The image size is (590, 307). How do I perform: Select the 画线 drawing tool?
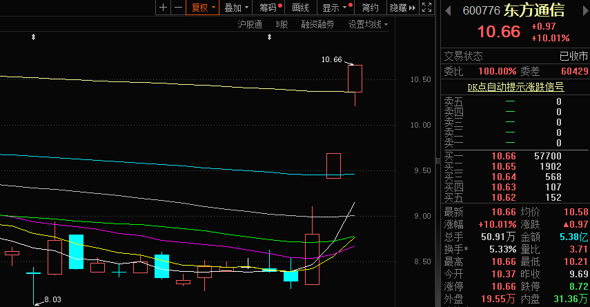tap(301, 8)
